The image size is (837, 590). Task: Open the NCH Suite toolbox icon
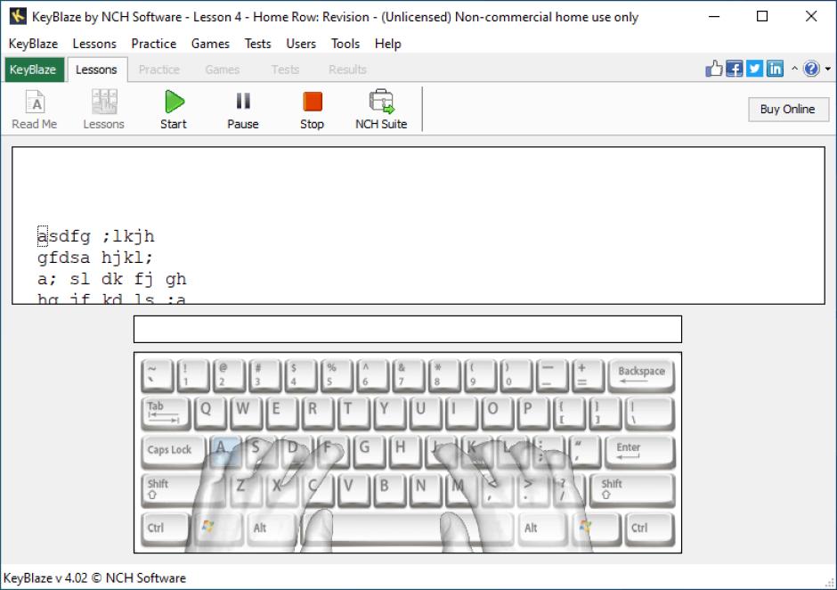coord(381,110)
